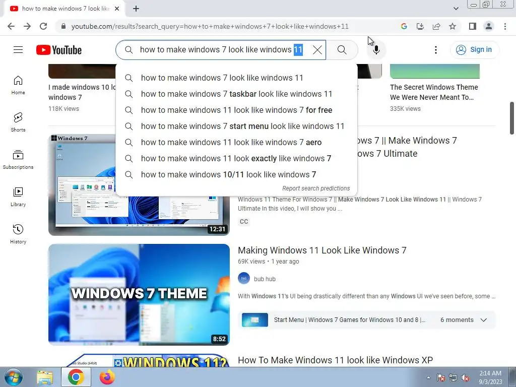Select suggestion 'windows 7 look like windows 11'
Viewport: 516px width, 387px height.
(x=236, y=78)
